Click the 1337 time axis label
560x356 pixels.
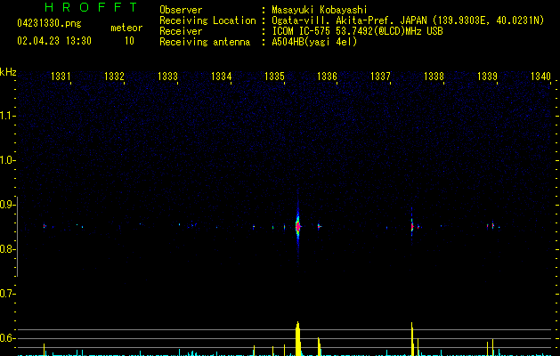click(380, 77)
